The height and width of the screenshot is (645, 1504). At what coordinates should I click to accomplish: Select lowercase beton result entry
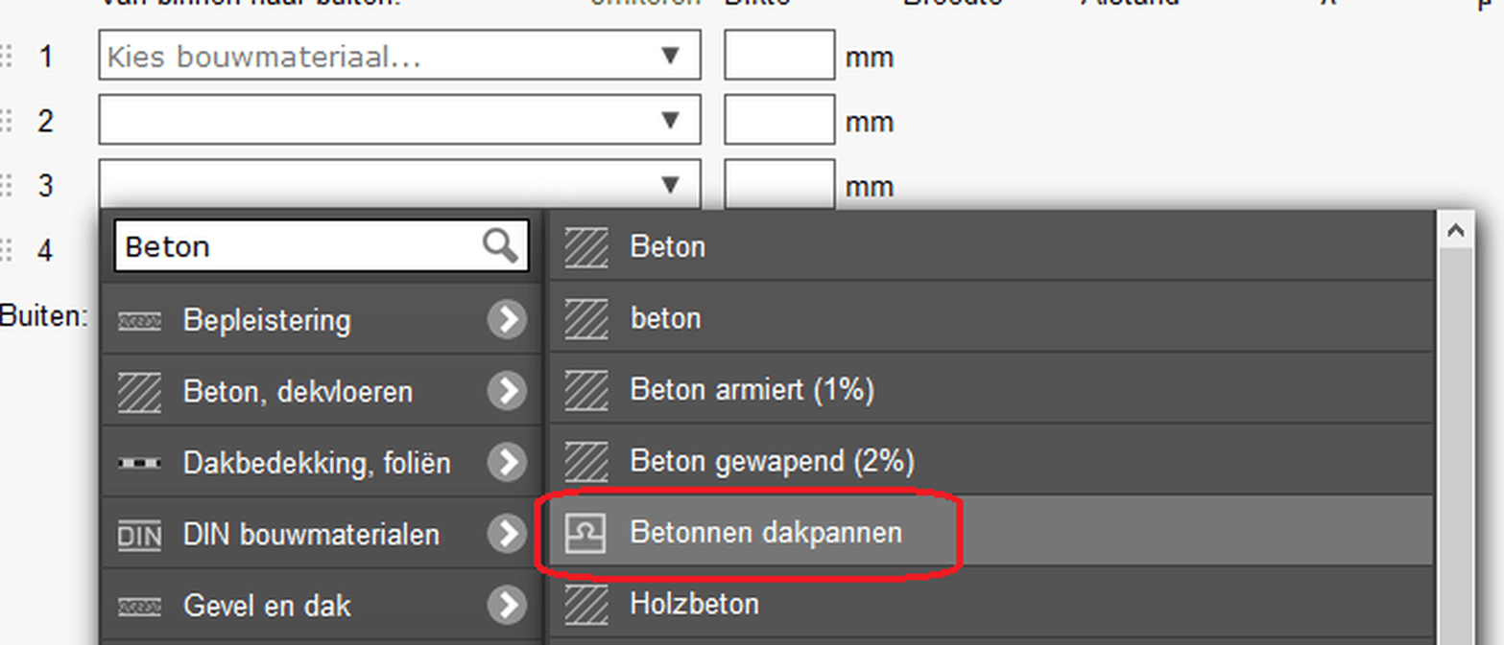pos(991,317)
